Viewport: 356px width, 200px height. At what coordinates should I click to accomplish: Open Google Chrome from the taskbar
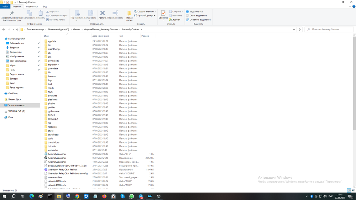point(77,196)
